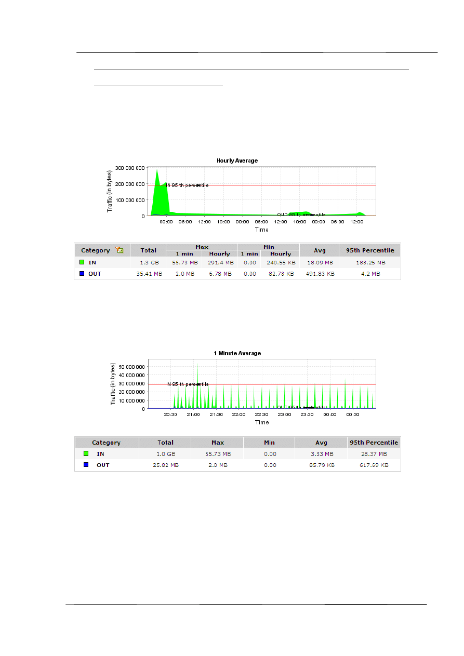This screenshot has height=656, width=464.
Task: Click the Hourly sub-header under Min
Action: pos(281,254)
